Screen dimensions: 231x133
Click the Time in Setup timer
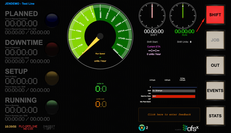pos(21,81)
